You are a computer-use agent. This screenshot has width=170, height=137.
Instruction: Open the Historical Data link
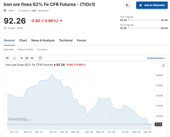[x=25, y=50]
